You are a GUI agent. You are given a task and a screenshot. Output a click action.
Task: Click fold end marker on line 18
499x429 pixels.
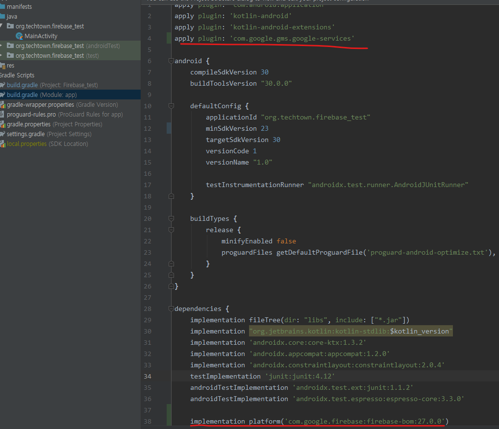[171, 196]
